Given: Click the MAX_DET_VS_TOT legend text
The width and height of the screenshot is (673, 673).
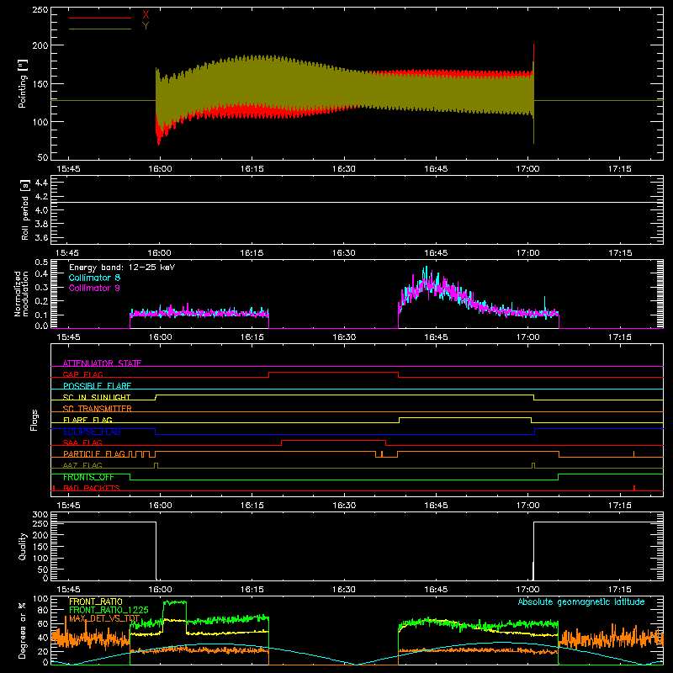Looking at the screenshot, I should [104, 618].
